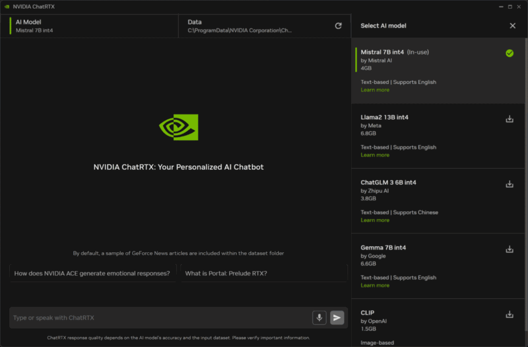Ask What is Portal: Prelude RTX?

[x=264, y=273]
